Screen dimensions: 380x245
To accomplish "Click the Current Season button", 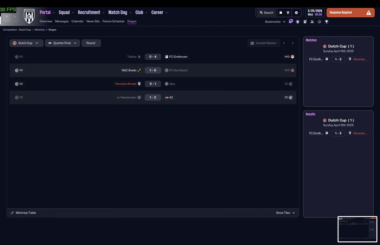I will pos(264,43).
